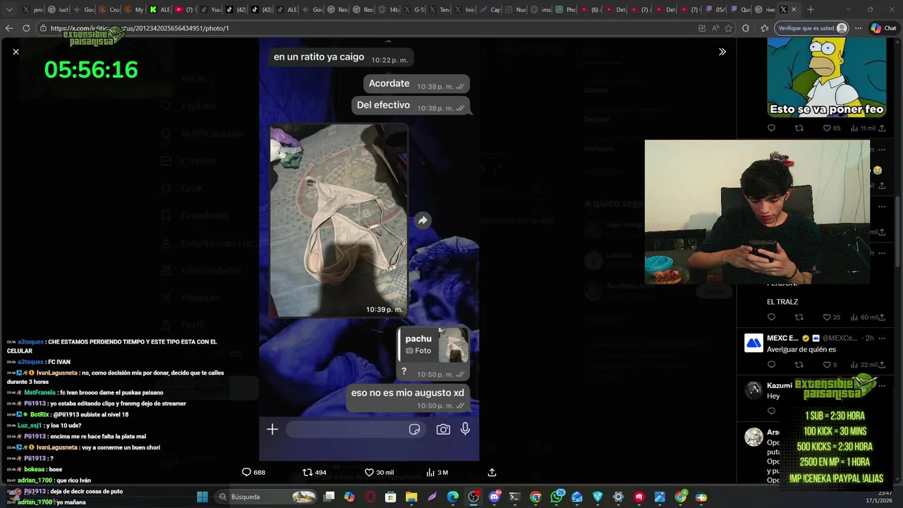Viewport: 903px width, 508px height.
Task: Click the share icon below the photo
Action: coord(492,472)
